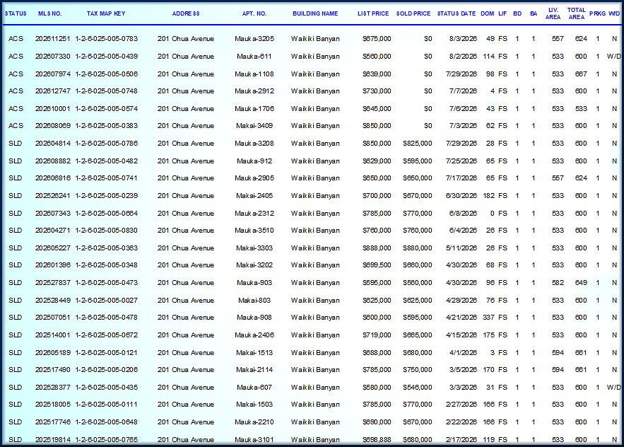Click the STATUS column header

pos(16,13)
